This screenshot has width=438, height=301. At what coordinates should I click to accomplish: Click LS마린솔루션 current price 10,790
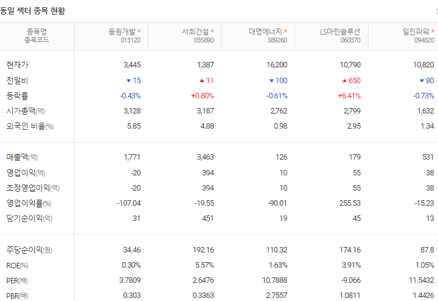click(x=350, y=65)
